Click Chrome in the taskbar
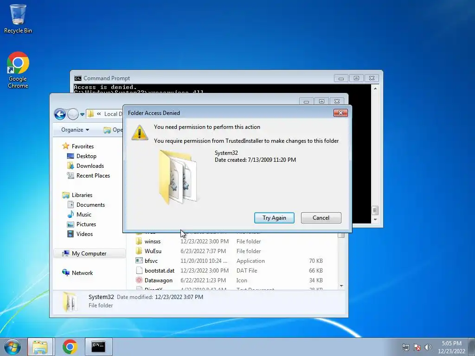The width and height of the screenshot is (475, 356). click(70, 347)
